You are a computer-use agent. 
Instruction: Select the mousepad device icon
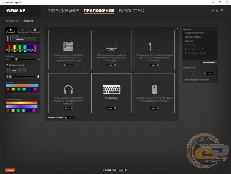point(154,46)
